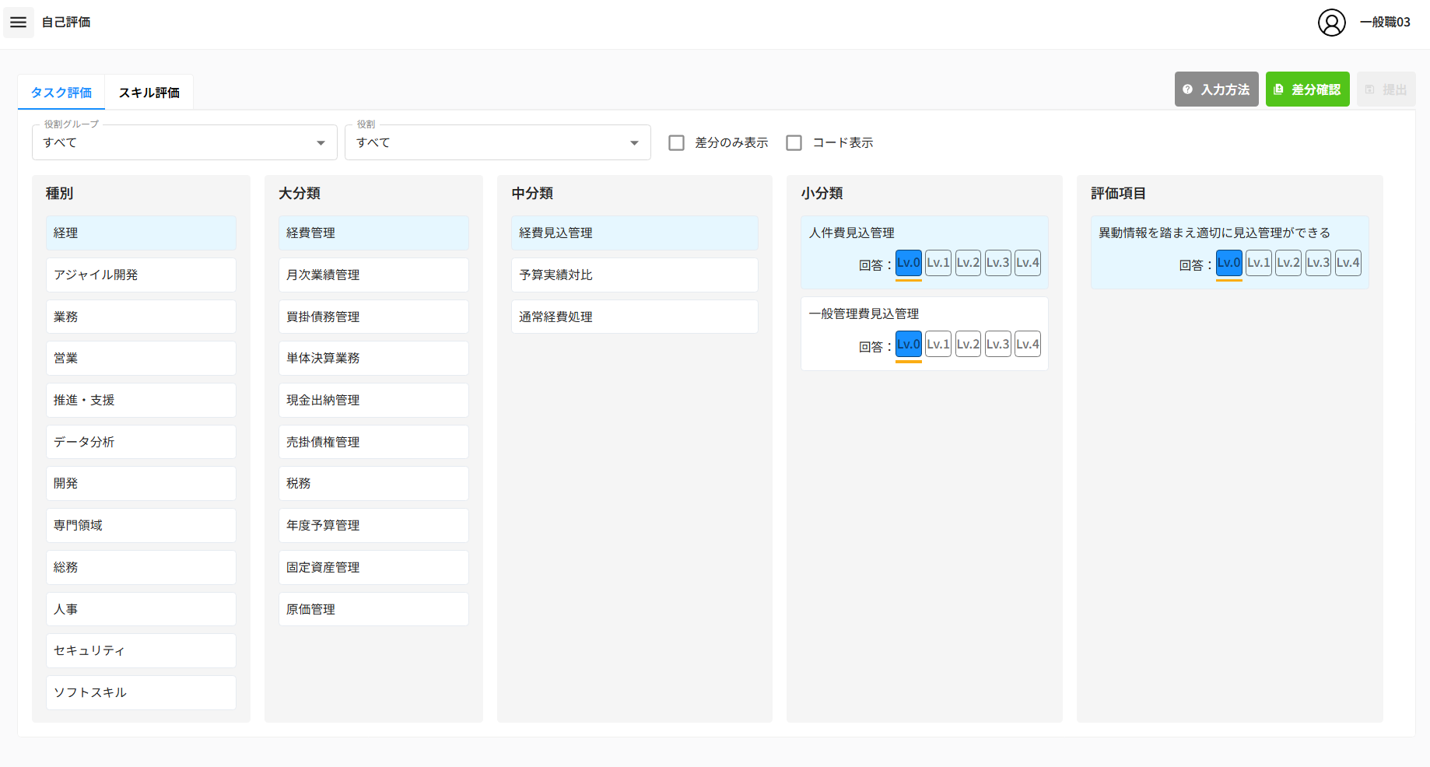The image size is (1430, 767).
Task: Click the 一般職03 username label
Action: (x=1385, y=23)
